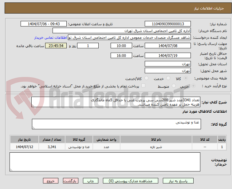Select the متوسط purchase type radio
The image size is (232, 189).
tap(174, 86)
